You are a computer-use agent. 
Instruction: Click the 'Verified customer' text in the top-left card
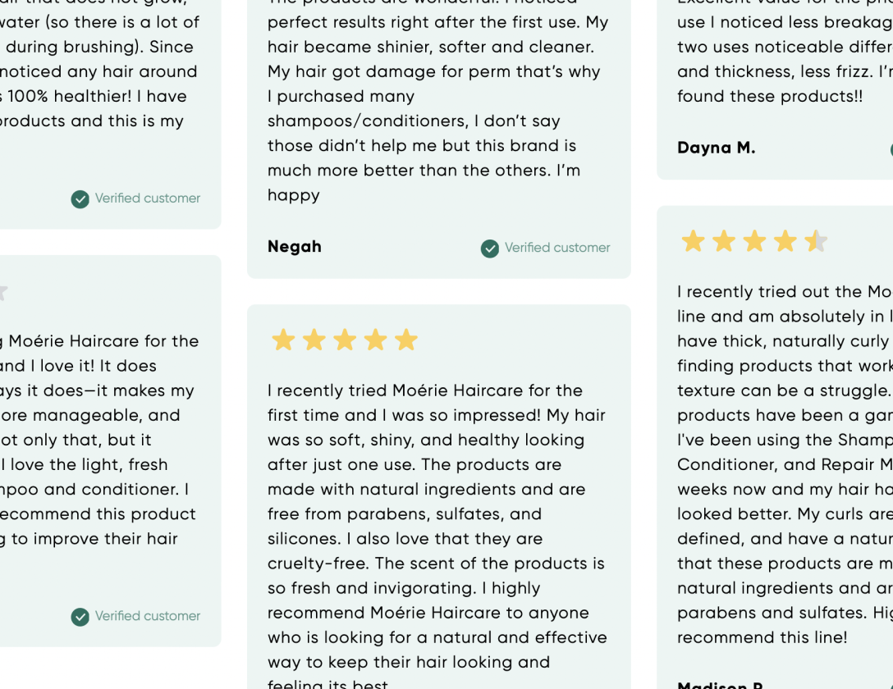pos(148,198)
